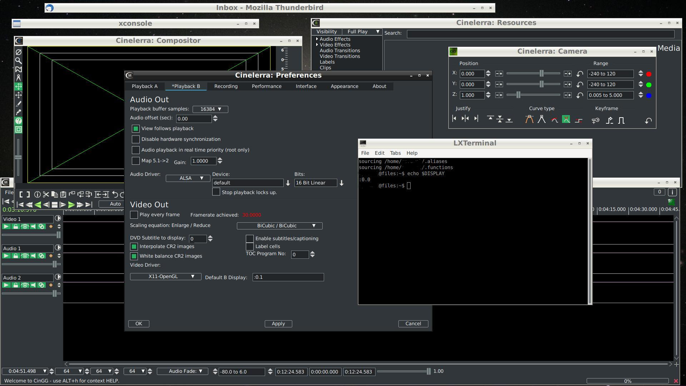Click the center horizontal justify icon in Camera
686x386 pixels.
[x=465, y=119]
